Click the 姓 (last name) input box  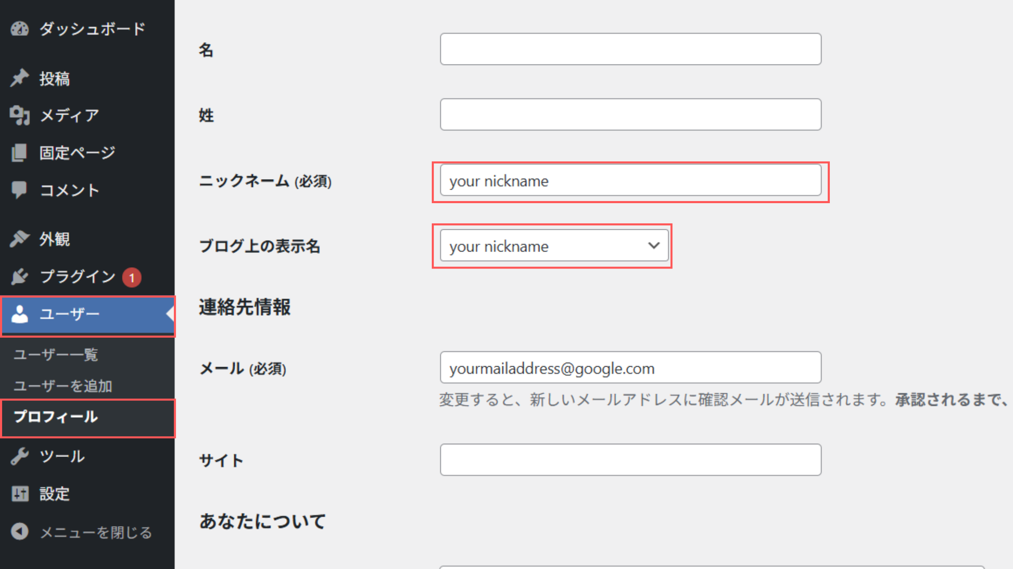[630, 115]
